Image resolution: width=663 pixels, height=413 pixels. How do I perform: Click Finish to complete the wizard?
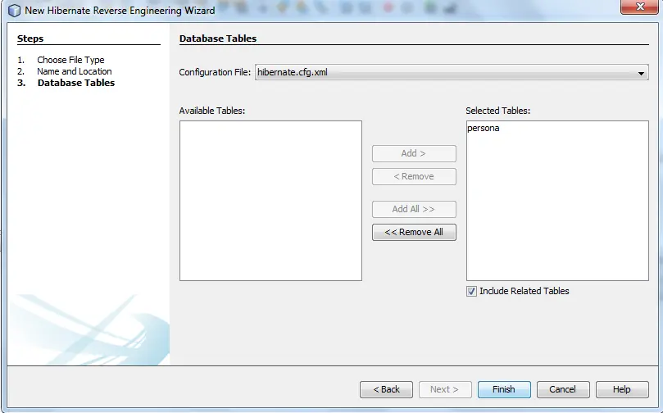(504, 389)
